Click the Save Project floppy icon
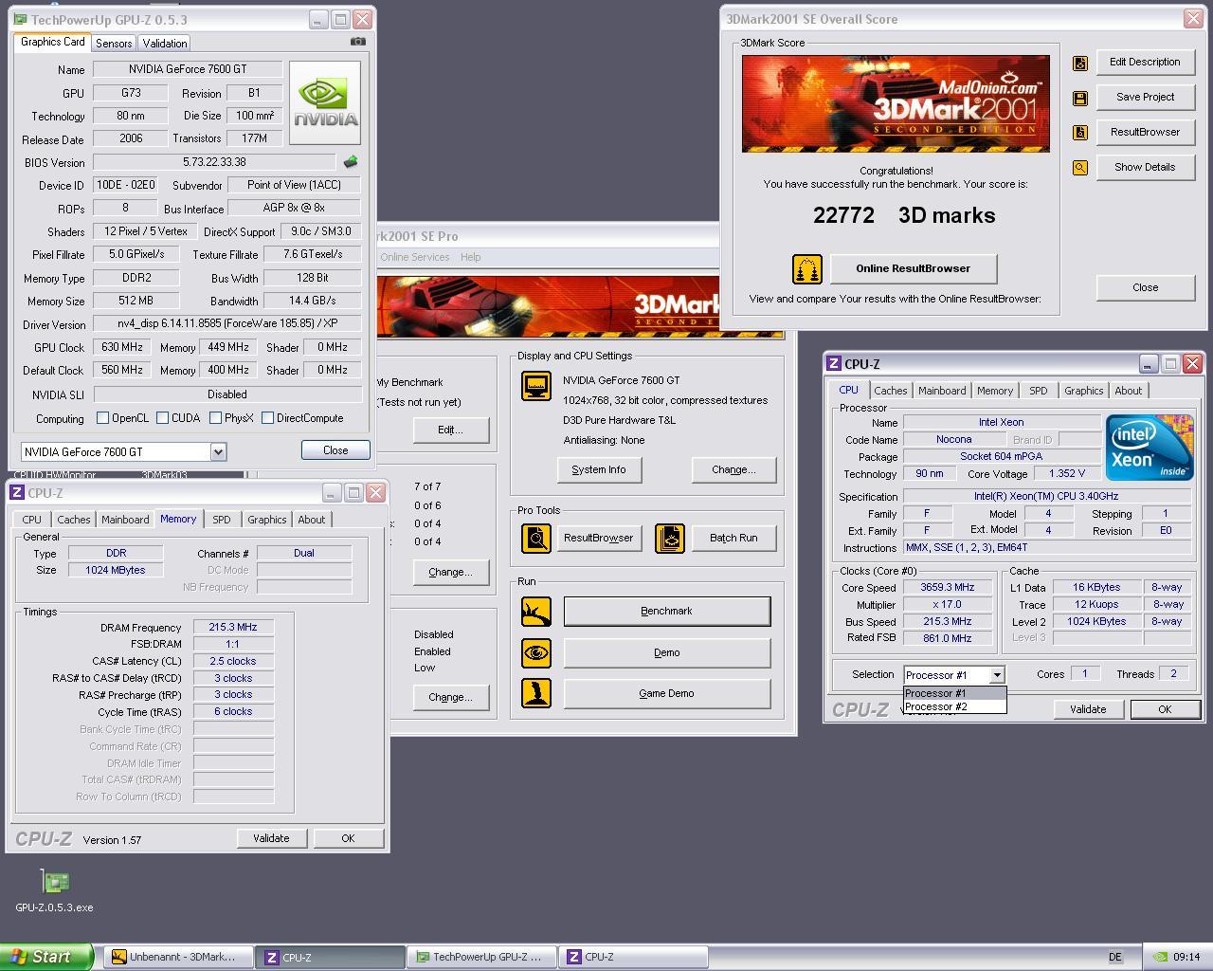The width and height of the screenshot is (1213, 971). (x=1079, y=98)
